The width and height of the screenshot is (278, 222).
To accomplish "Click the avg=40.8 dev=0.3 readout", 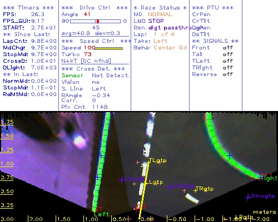I will tap(91, 33).
